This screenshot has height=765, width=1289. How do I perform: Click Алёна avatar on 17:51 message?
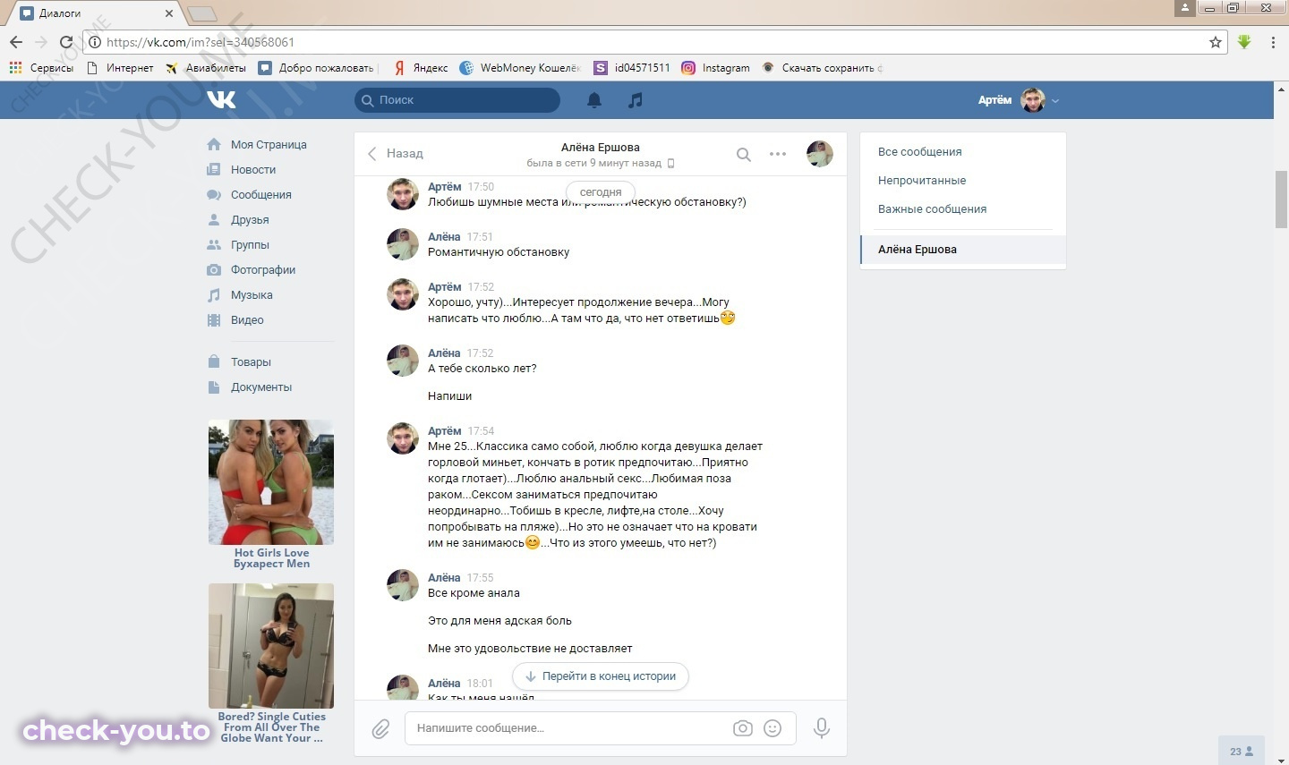click(x=403, y=244)
